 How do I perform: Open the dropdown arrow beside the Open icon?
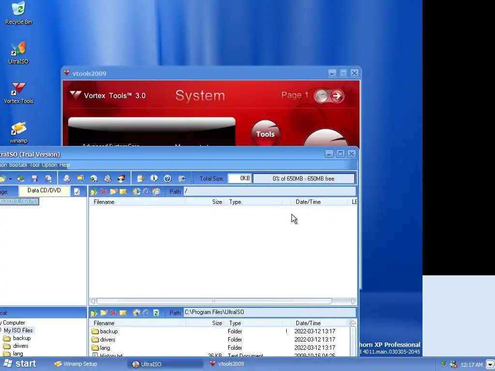11,179
